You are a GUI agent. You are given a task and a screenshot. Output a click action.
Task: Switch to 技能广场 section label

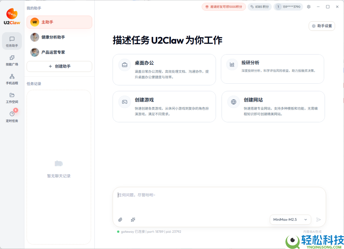coord(12,64)
